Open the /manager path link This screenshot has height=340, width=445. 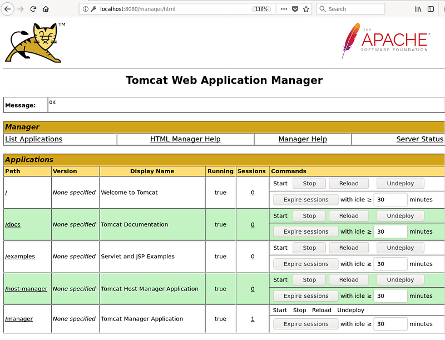19,319
